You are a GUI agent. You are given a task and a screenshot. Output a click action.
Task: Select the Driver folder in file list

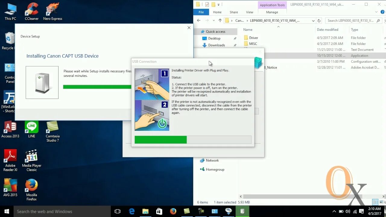[x=254, y=38]
